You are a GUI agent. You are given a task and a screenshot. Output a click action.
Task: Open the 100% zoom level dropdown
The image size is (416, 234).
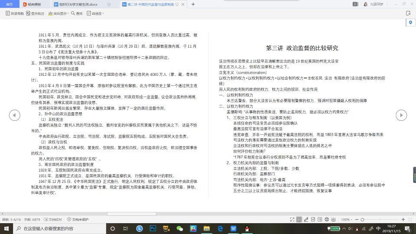(348, 220)
